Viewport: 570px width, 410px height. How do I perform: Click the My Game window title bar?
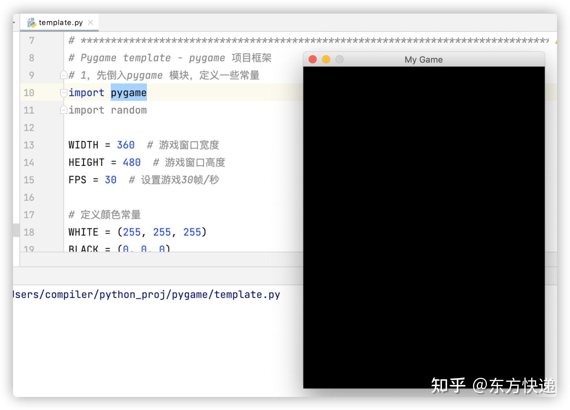[x=424, y=59]
